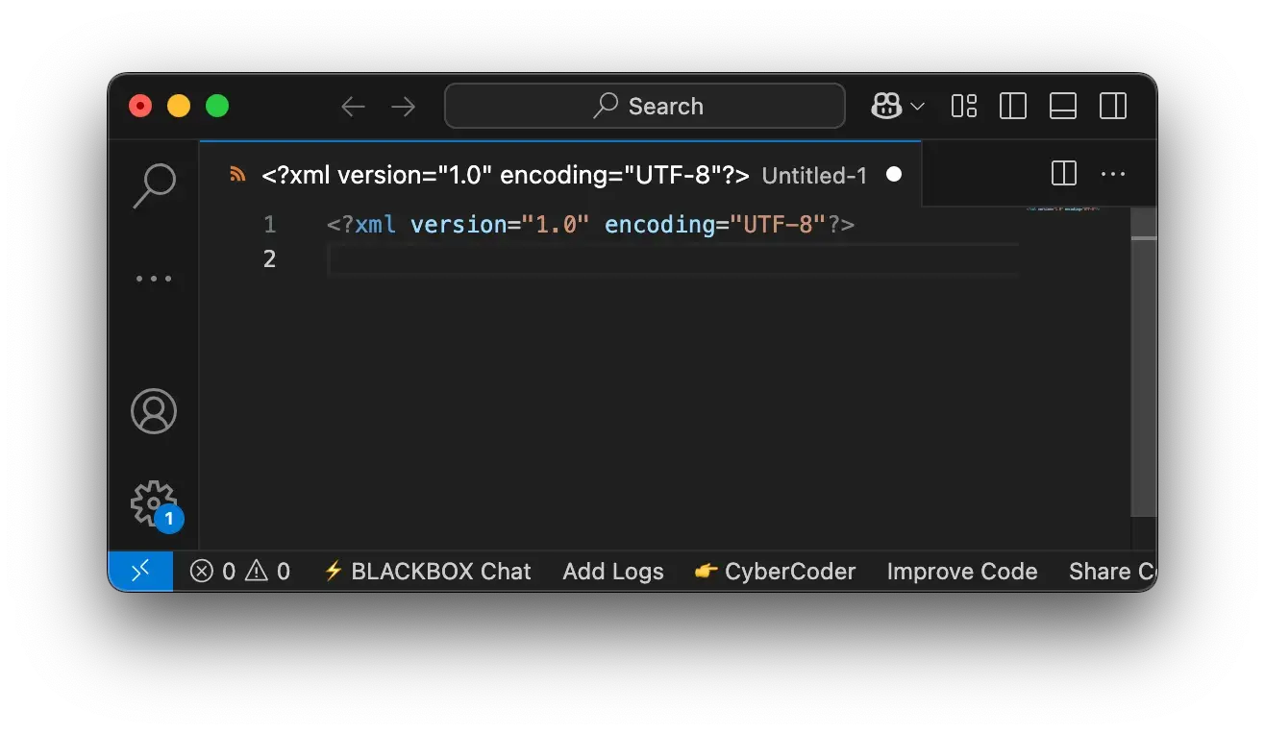This screenshot has width=1265, height=734.
Task: Click the unsaved dot on Untitled-1 tab
Action: point(894,174)
